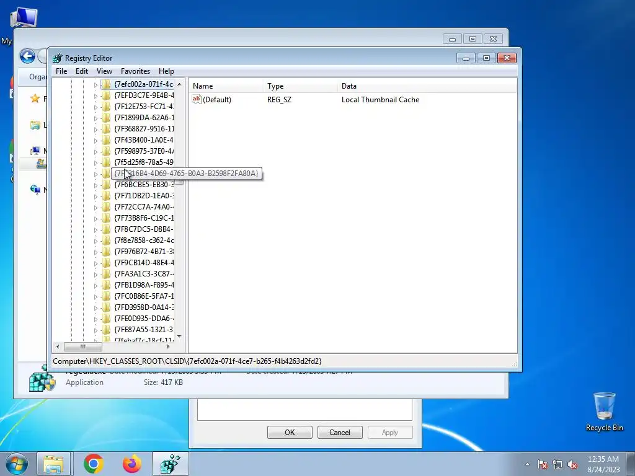The height and width of the screenshot is (476, 635).
Task: Click the Data column header
Action: pyautogui.click(x=427, y=86)
